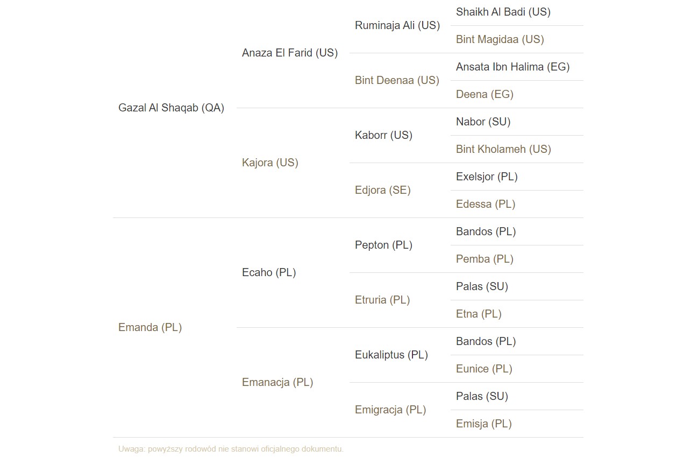698x471 pixels.
Task: Open Emanacja (PL) entry
Action: (277, 382)
